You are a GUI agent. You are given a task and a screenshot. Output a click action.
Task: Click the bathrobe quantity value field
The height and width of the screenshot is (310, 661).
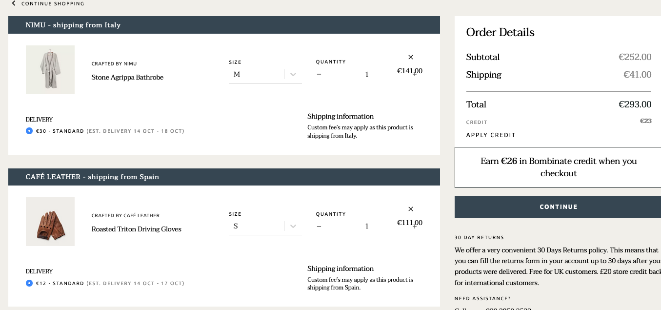(367, 74)
